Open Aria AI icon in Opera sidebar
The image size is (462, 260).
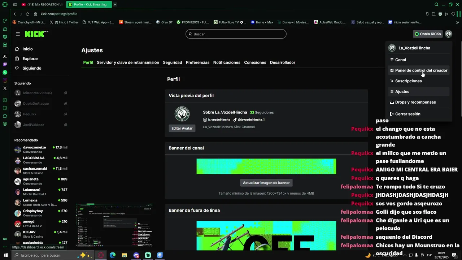click(x=5, y=57)
